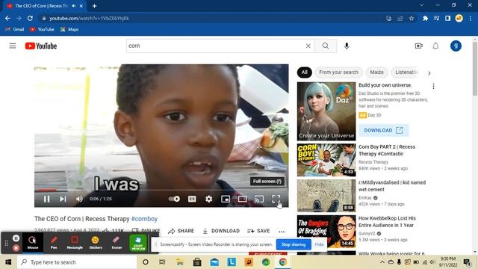Go back in browser history

7,18
